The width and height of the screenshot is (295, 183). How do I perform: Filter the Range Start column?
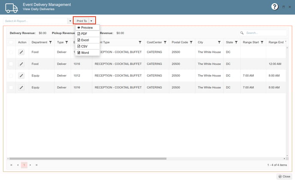(x=262, y=42)
